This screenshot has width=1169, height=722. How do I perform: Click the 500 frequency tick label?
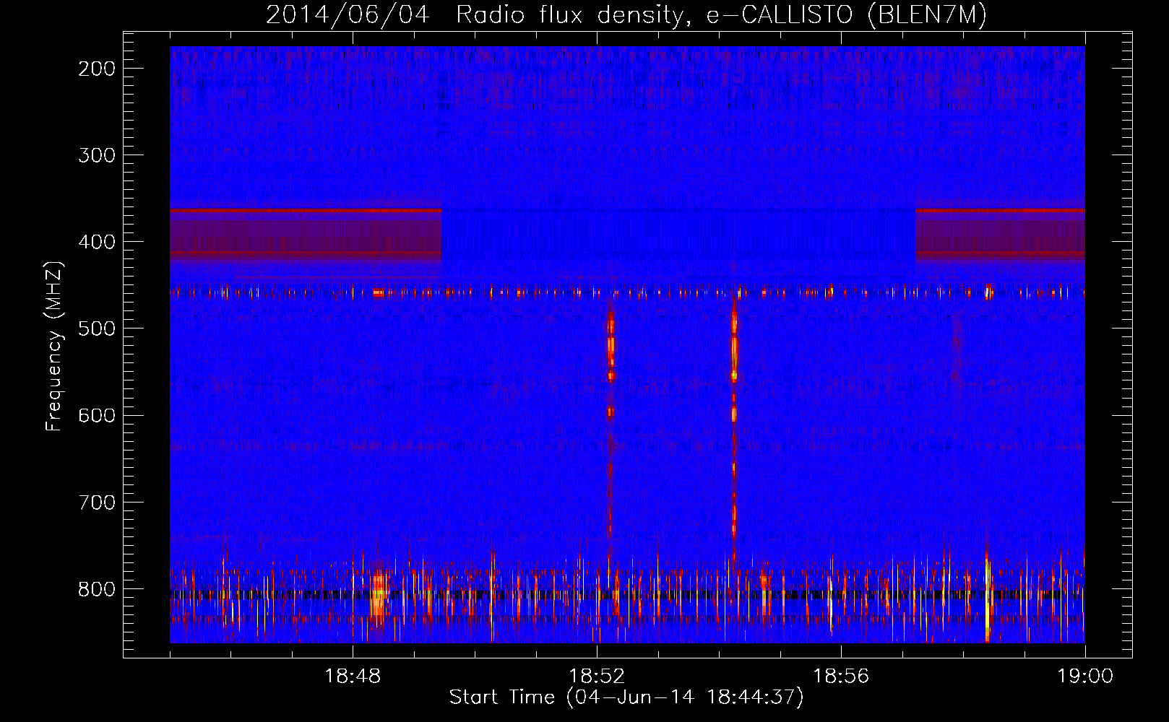click(97, 329)
